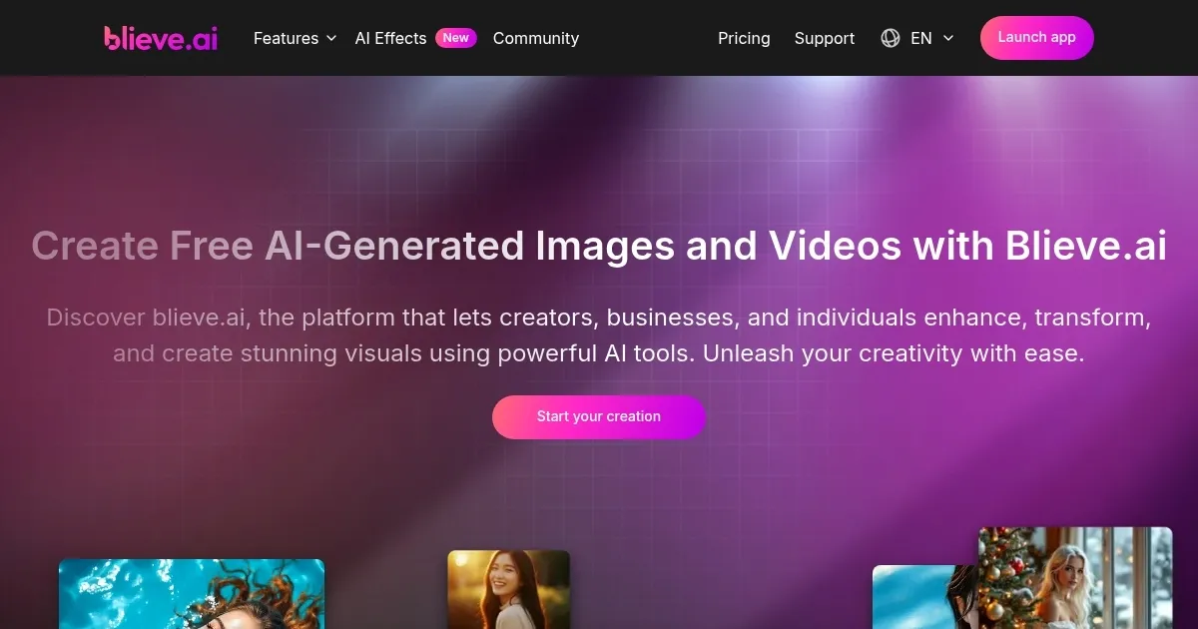Open the Support page
This screenshot has height=629, width=1198.
point(824,38)
